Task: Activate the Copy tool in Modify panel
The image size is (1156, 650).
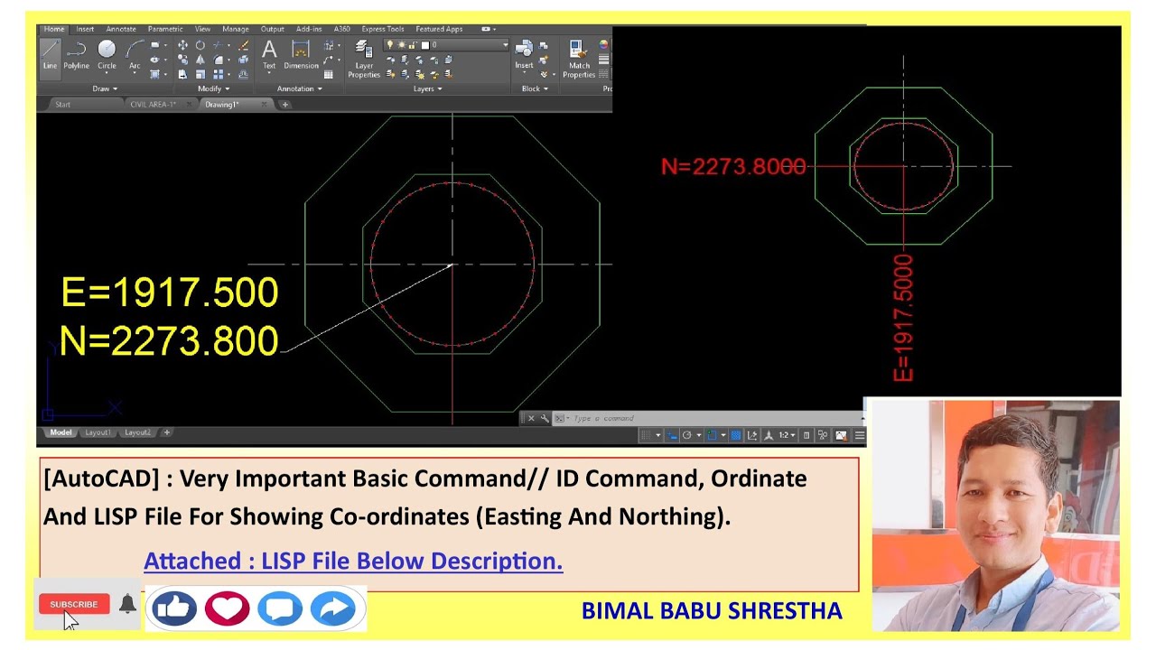Action: tap(182, 60)
